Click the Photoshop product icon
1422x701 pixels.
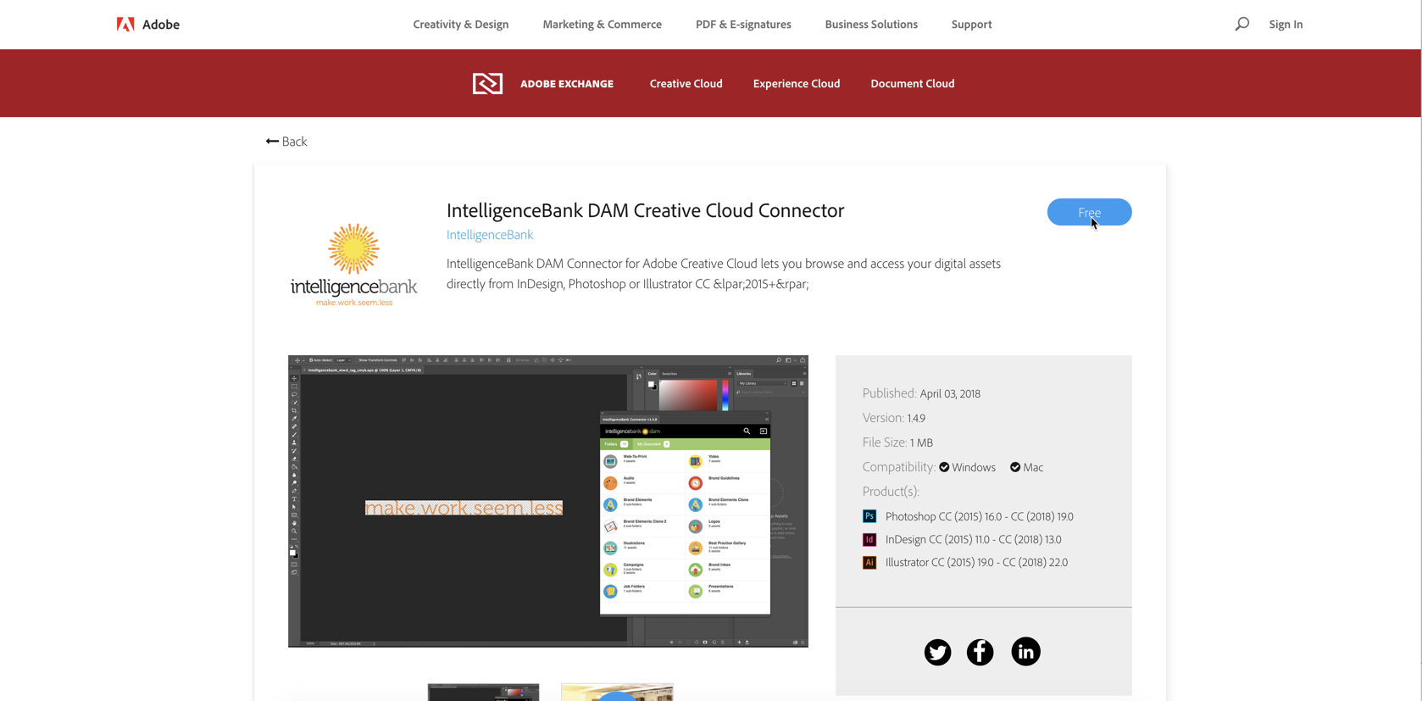[869, 516]
